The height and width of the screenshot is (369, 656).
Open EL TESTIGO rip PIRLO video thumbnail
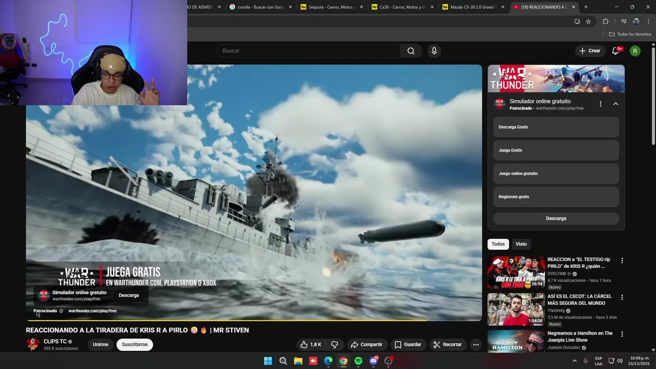(516, 272)
